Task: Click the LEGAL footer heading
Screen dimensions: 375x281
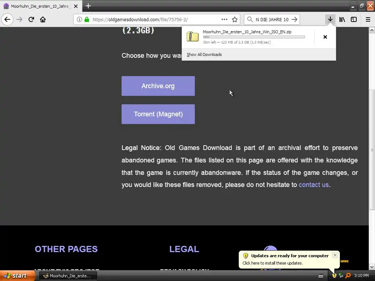Action: pos(184,249)
